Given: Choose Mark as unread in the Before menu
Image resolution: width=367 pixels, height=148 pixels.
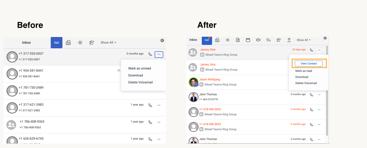Looking at the screenshot, I should point(139,68).
